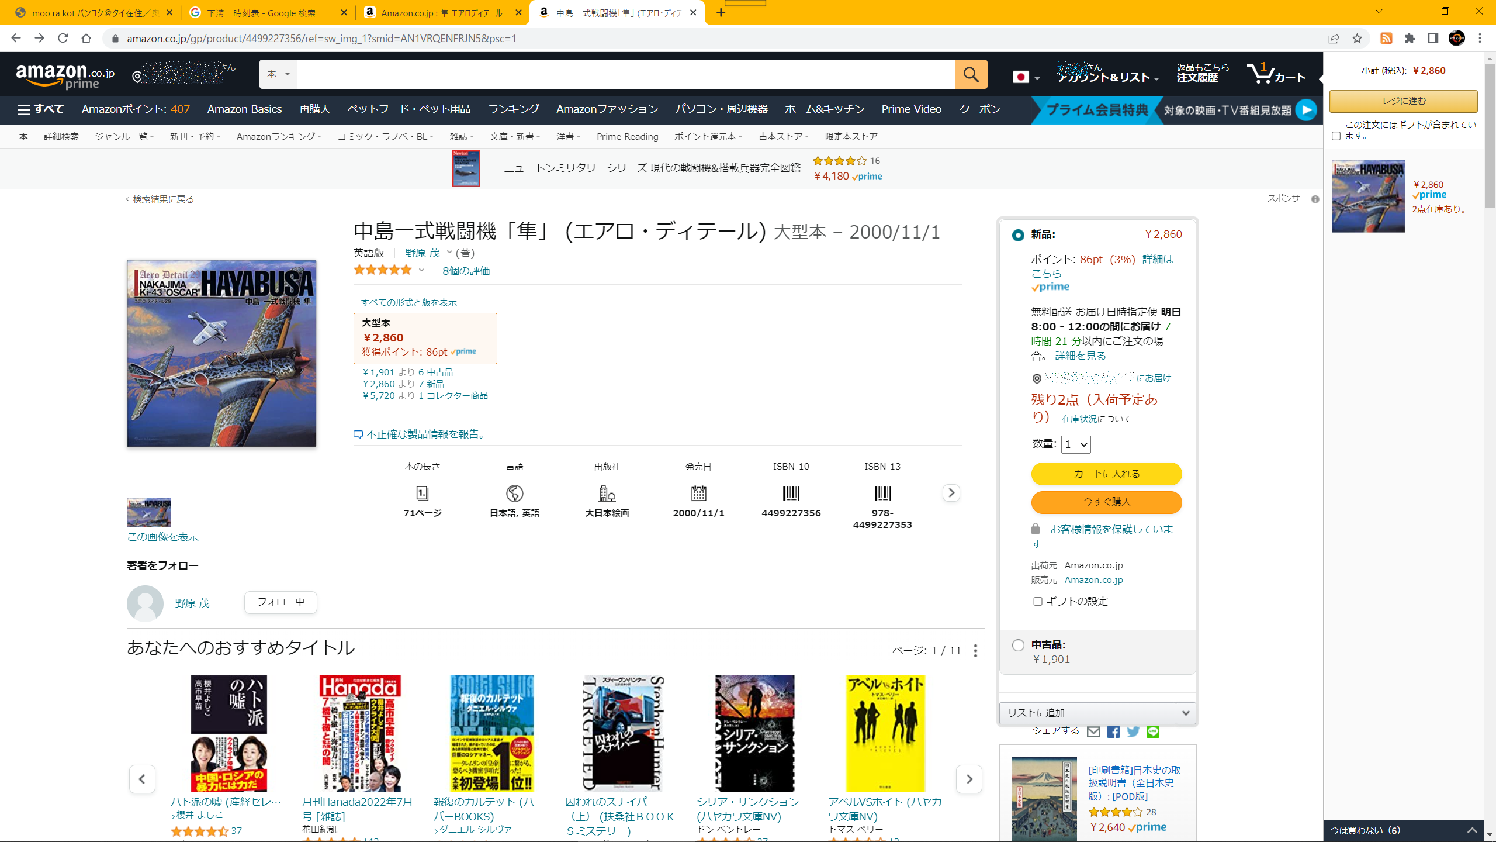Select the 新品 radio option
1496x842 pixels.
[1018, 235]
